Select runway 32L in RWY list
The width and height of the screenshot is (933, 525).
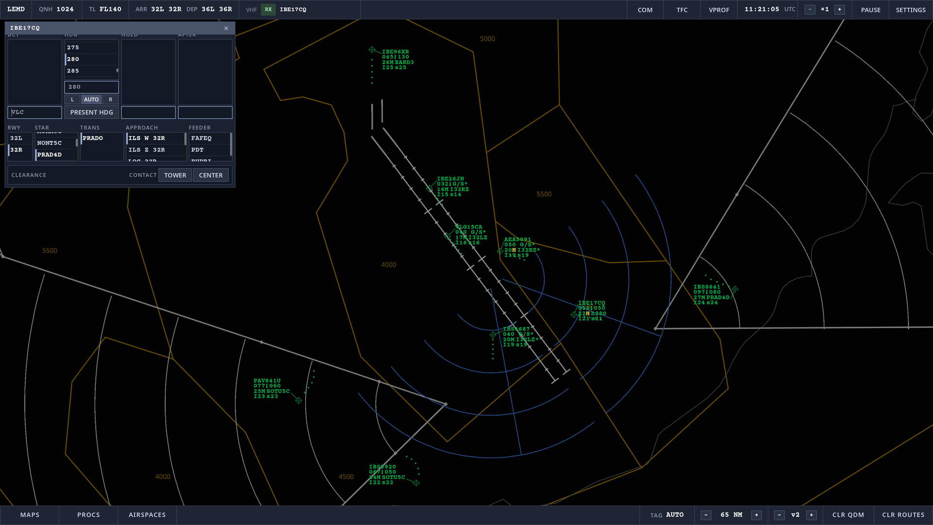(20, 139)
